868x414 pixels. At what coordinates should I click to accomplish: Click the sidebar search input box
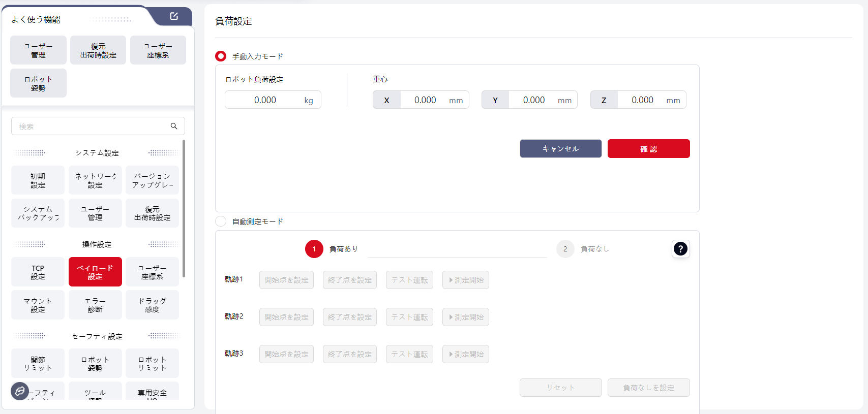pos(92,126)
